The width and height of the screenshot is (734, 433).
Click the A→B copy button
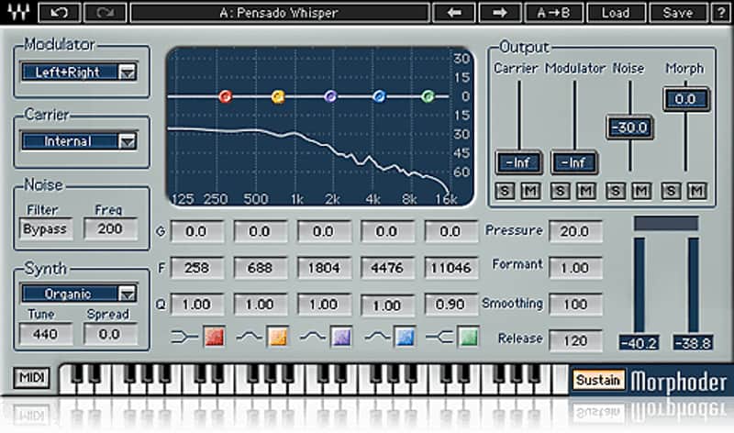coord(554,13)
